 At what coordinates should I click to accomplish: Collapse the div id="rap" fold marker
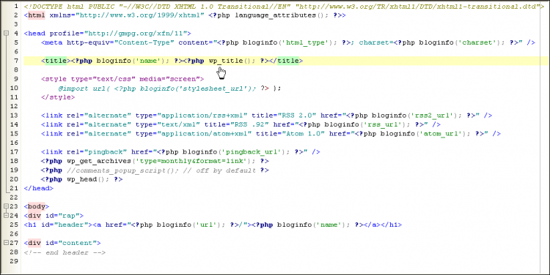click(x=6, y=216)
